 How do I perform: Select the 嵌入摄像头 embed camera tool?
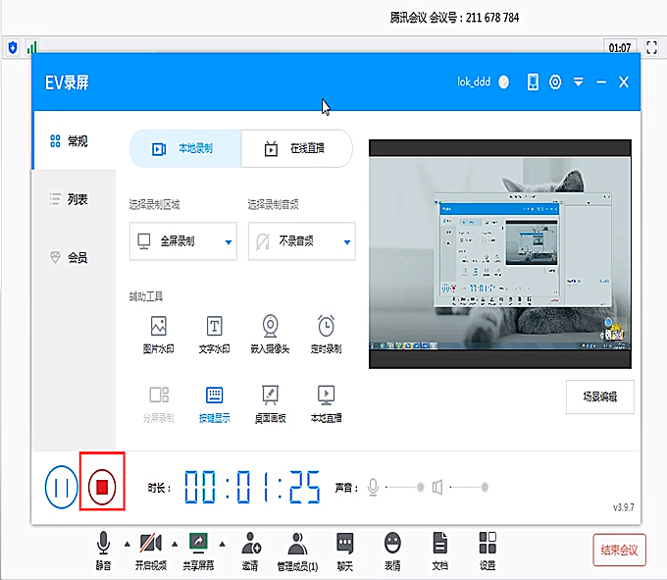pos(270,335)
